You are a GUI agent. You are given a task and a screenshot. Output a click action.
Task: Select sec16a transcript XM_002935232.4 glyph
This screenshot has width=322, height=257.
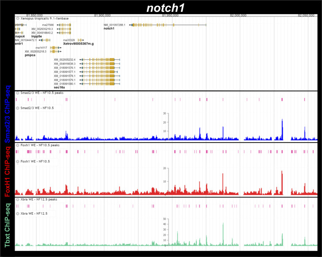(x=100, y=59)
